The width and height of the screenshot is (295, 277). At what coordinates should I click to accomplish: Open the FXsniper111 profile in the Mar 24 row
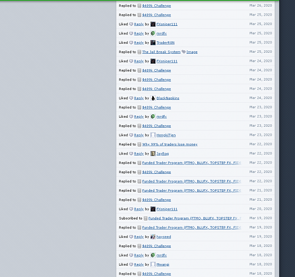[x=167, y=61]
